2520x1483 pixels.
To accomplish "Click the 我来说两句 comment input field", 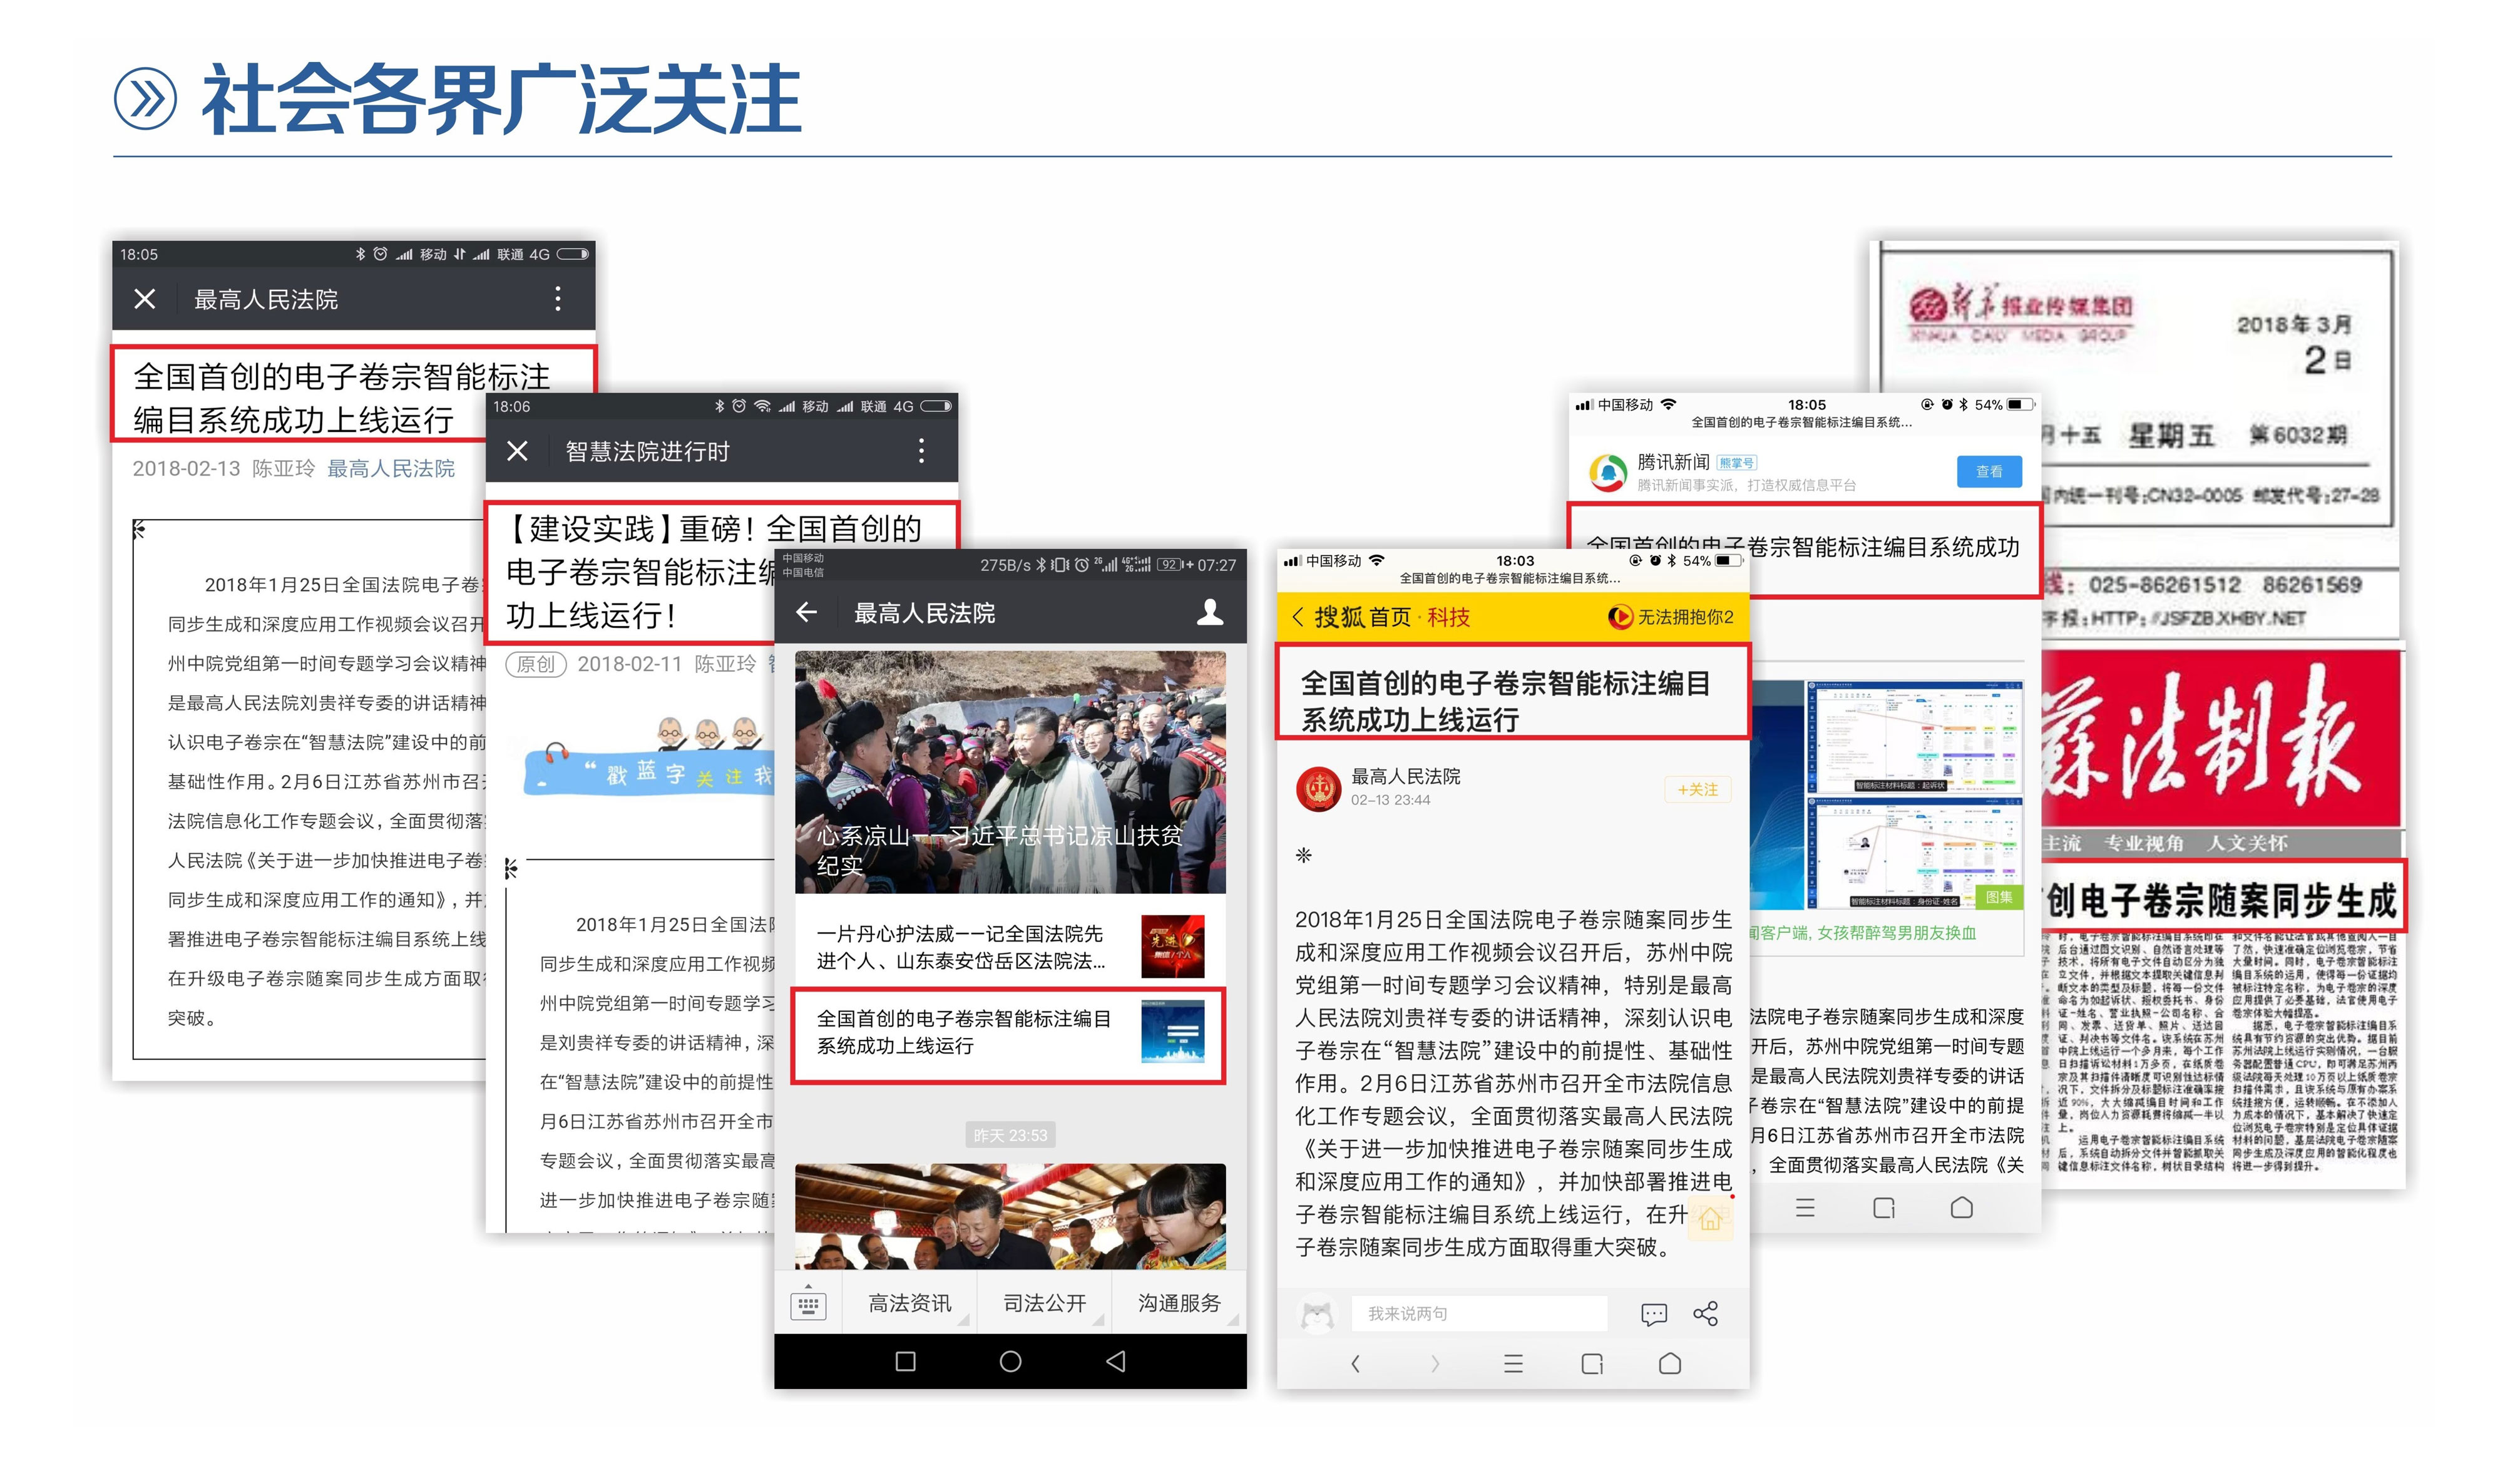I will pos(1478,1313).
